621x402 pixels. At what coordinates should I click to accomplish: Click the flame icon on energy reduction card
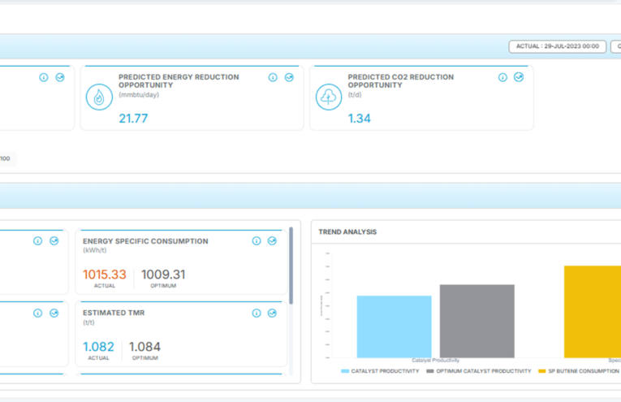tap(99, 97)
